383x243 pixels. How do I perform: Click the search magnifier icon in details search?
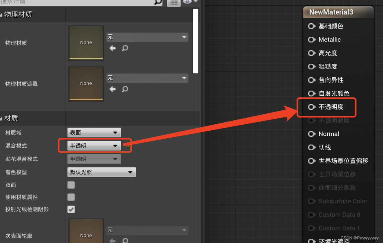point(158,2)
